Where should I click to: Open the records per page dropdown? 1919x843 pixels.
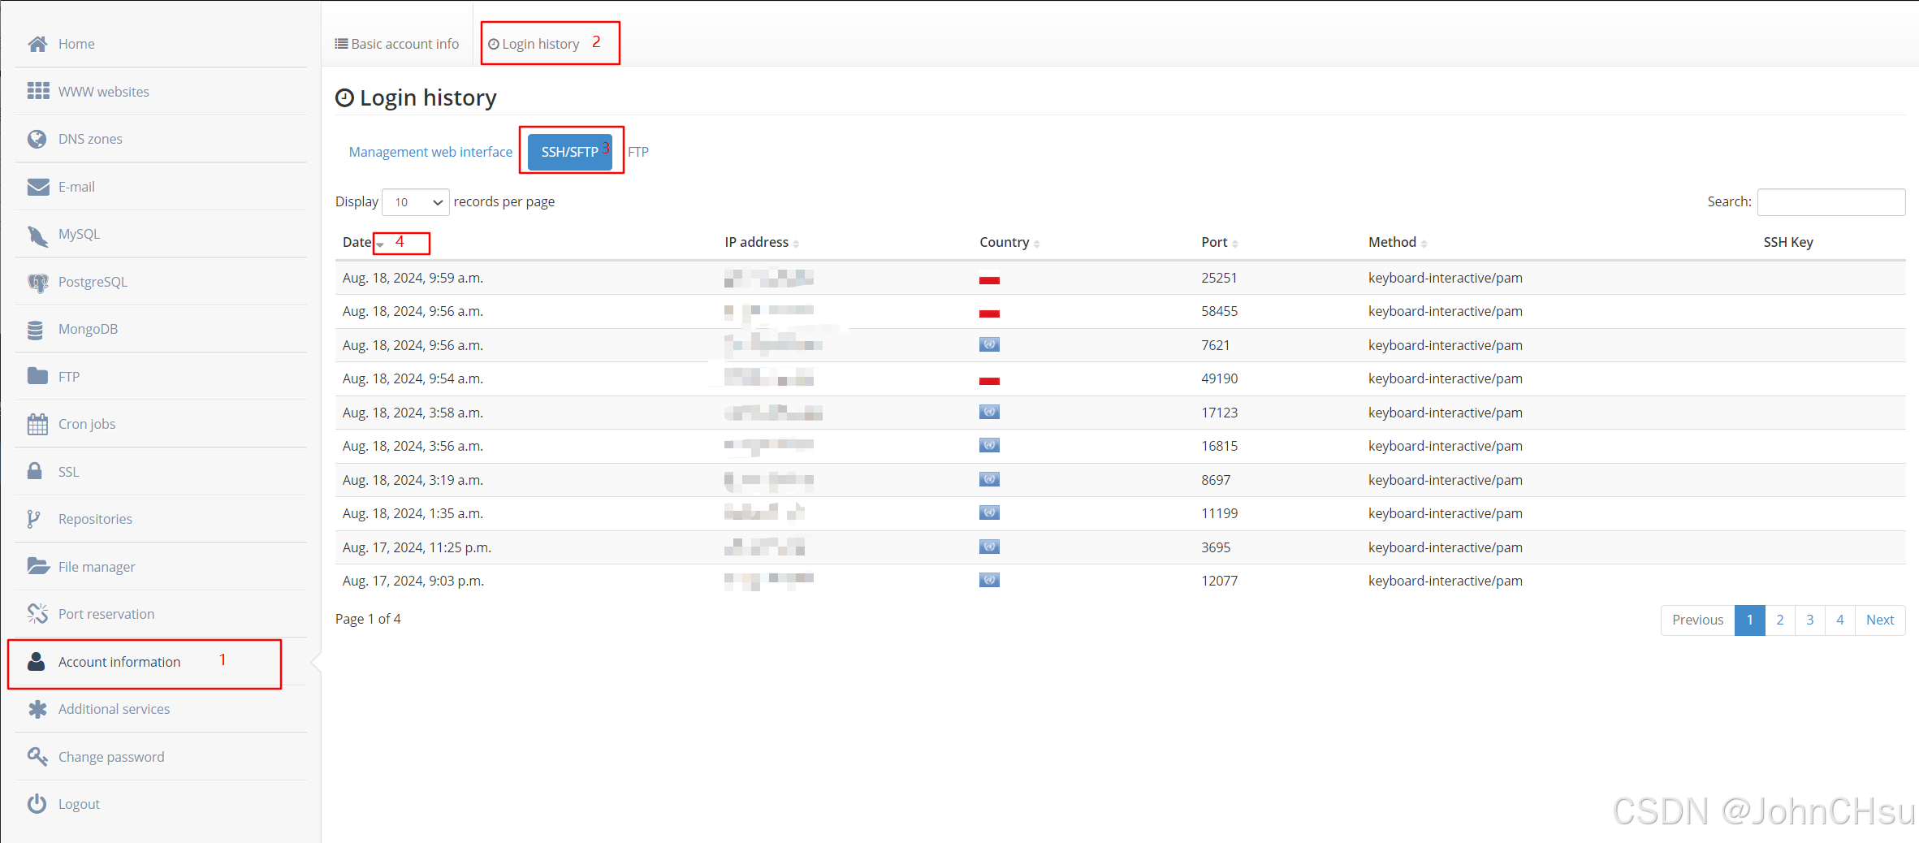[415, 201]
